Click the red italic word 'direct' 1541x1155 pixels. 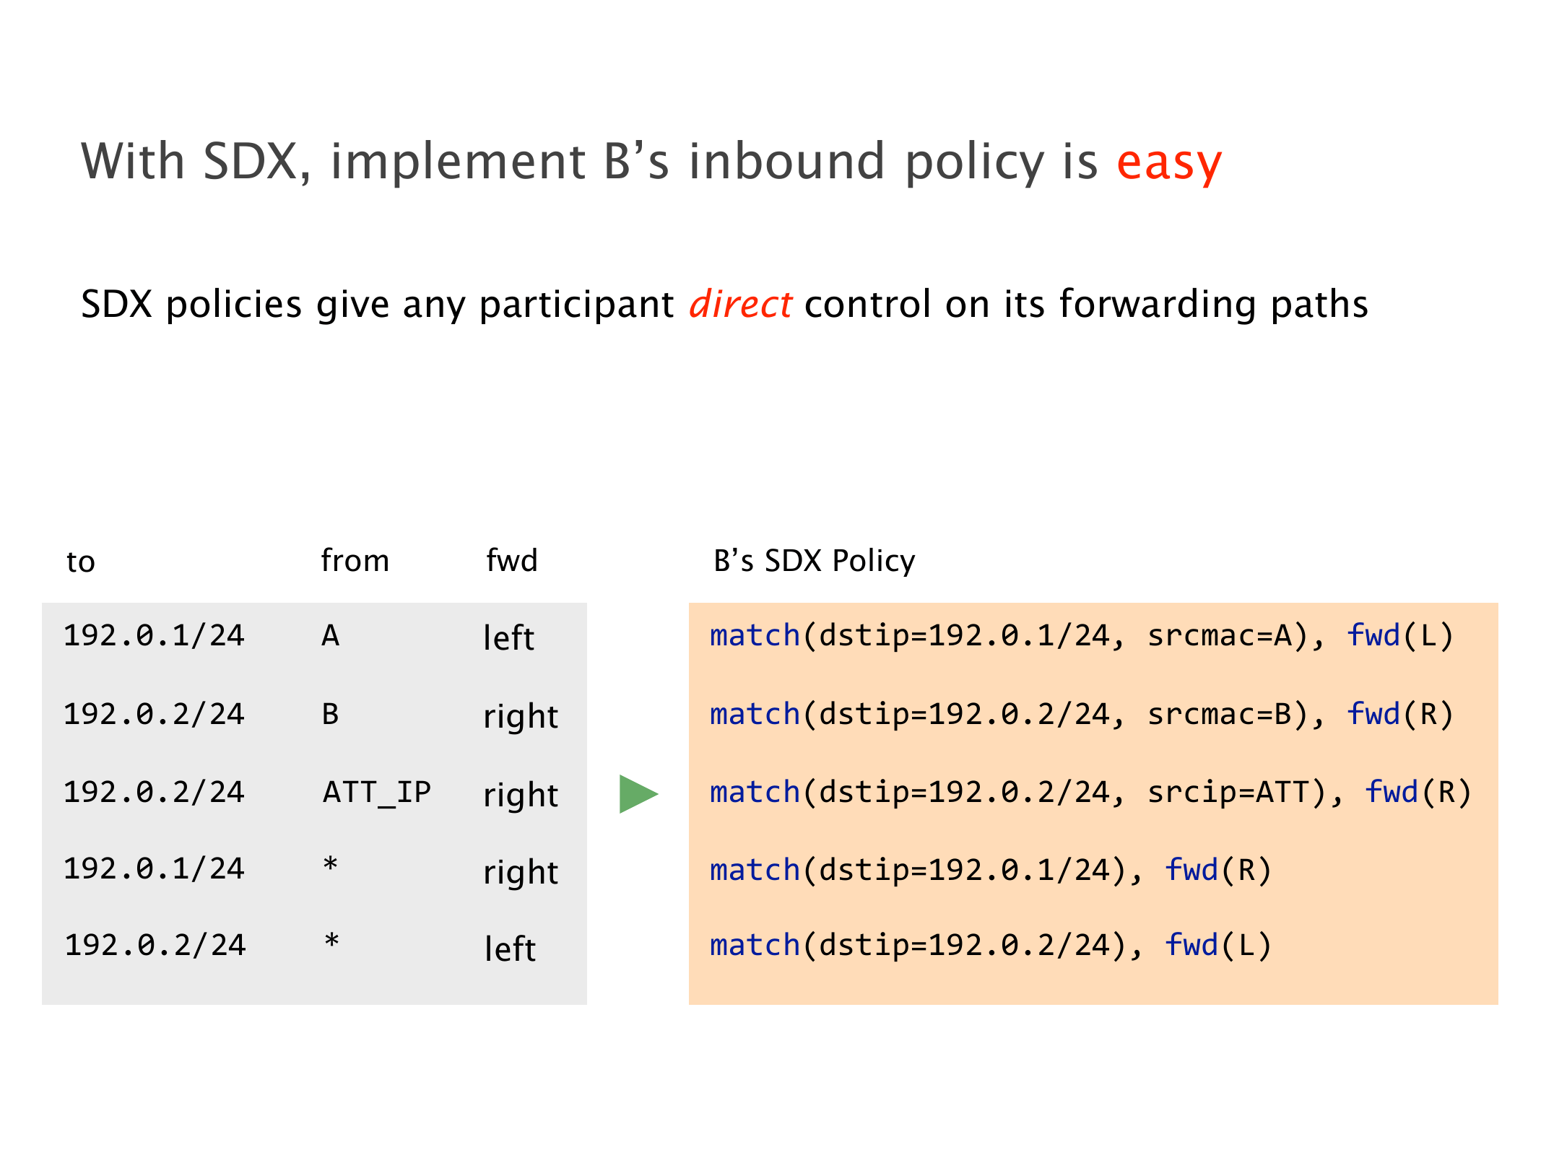740,304
